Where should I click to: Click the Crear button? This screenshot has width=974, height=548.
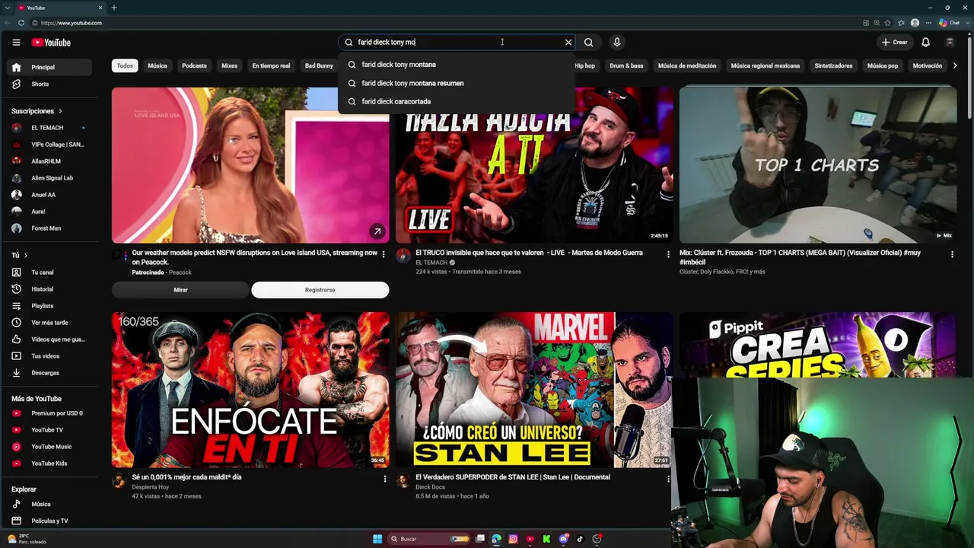[895, 43]
